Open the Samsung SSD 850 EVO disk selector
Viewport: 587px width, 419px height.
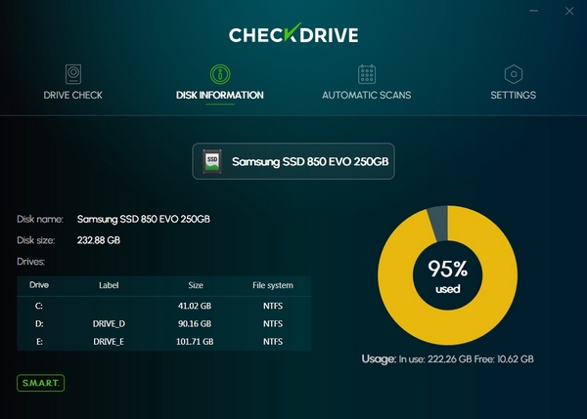(x=293, y=161)
